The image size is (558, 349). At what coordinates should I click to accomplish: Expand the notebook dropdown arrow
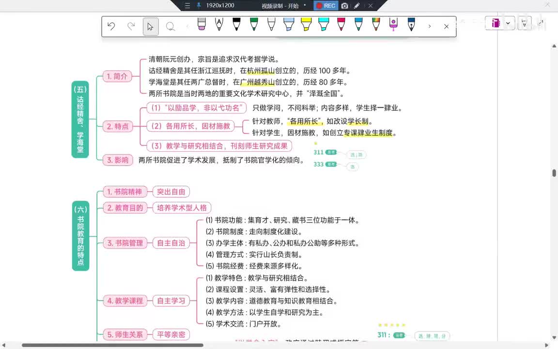point(508,23)
